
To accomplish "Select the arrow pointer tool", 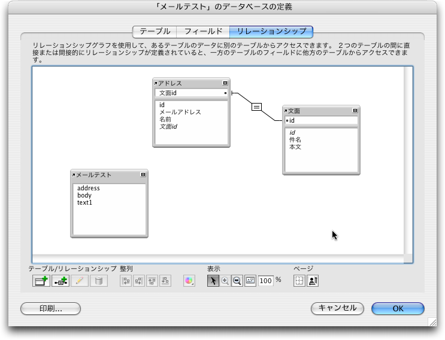I will (213, 281).
